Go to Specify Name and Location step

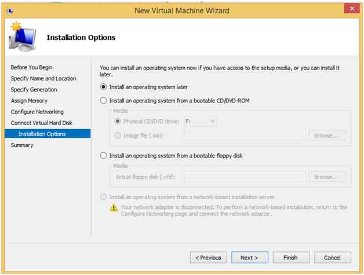[x=43, y=78]
